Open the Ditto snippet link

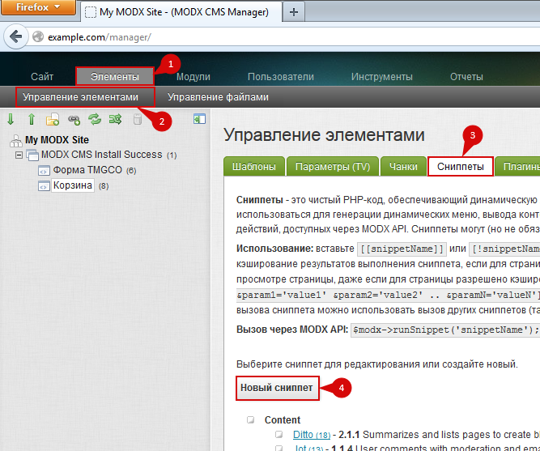coord(303,434)
